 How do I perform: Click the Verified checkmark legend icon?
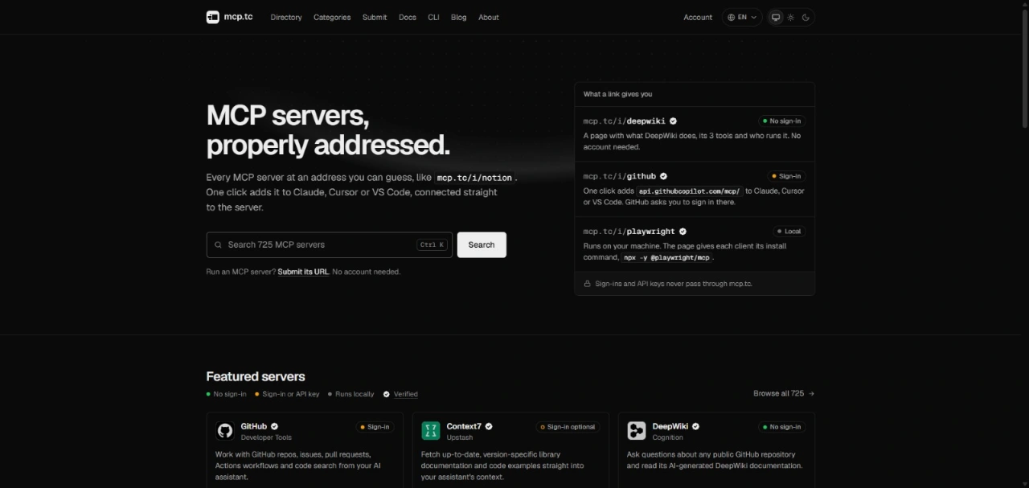387,394
